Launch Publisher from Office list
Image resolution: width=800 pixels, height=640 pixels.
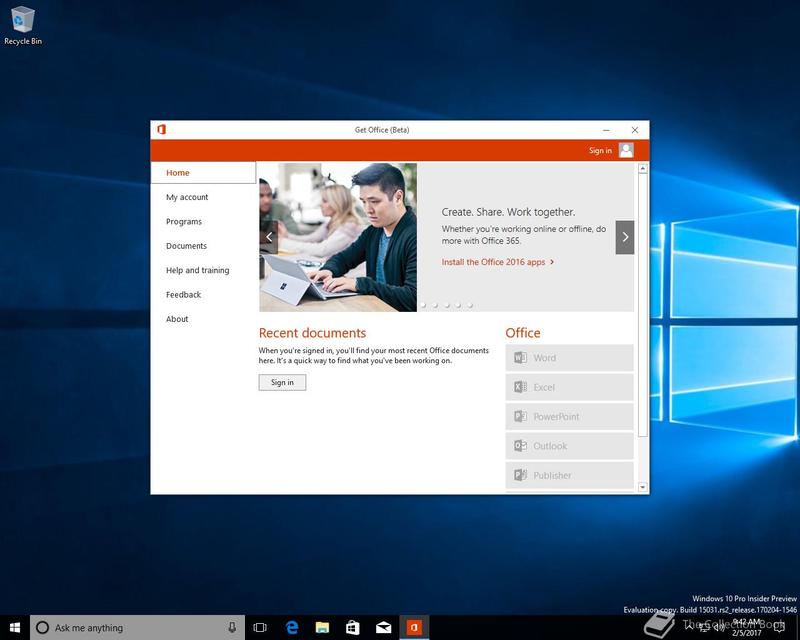click(x=569, y=475)
